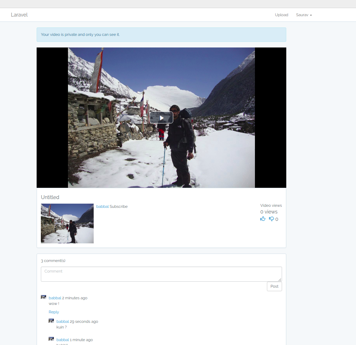Open babbal's profile from '1 minute ago' reply
356x345 pixels.
[x=63, y=340]
